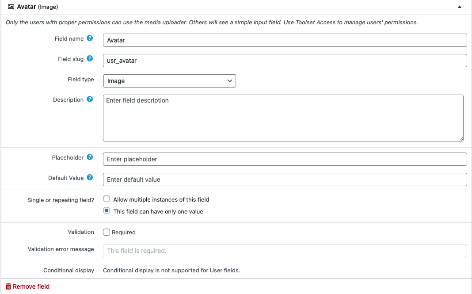Show help for Default Value field
The image size is (472, 294).
90,178
